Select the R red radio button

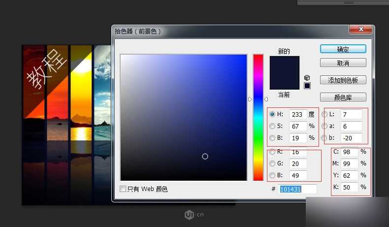(272, 152)
